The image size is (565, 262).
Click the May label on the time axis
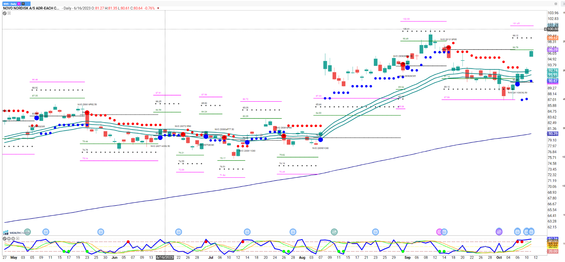[14, 257]
